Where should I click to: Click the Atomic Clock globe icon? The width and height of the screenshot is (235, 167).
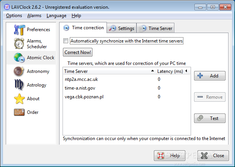click(x=19, y=58)
